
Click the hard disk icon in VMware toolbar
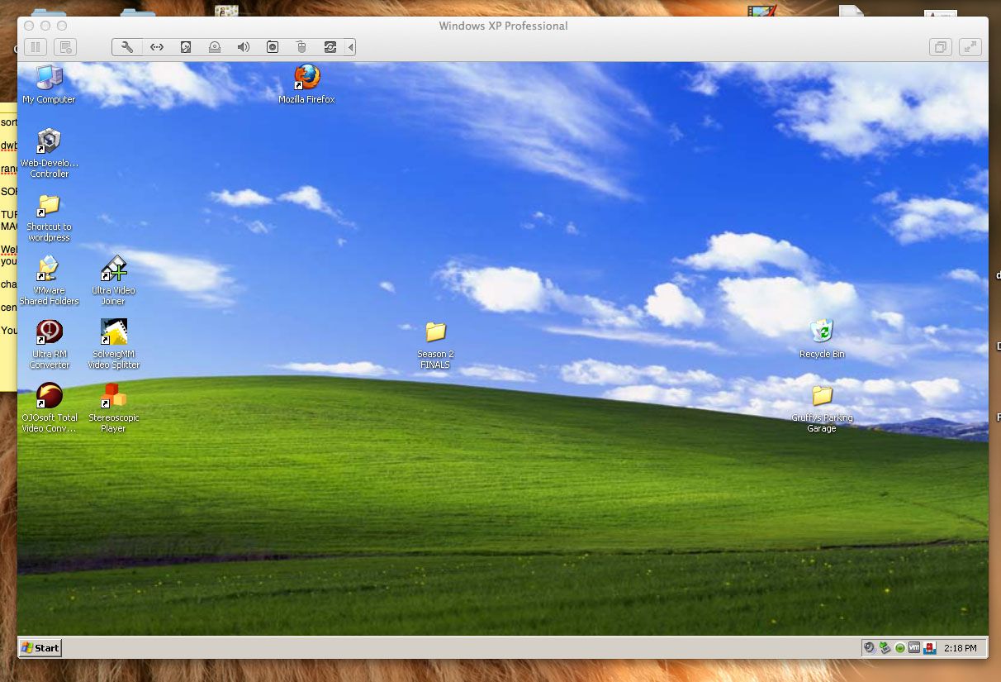(186, 47)
